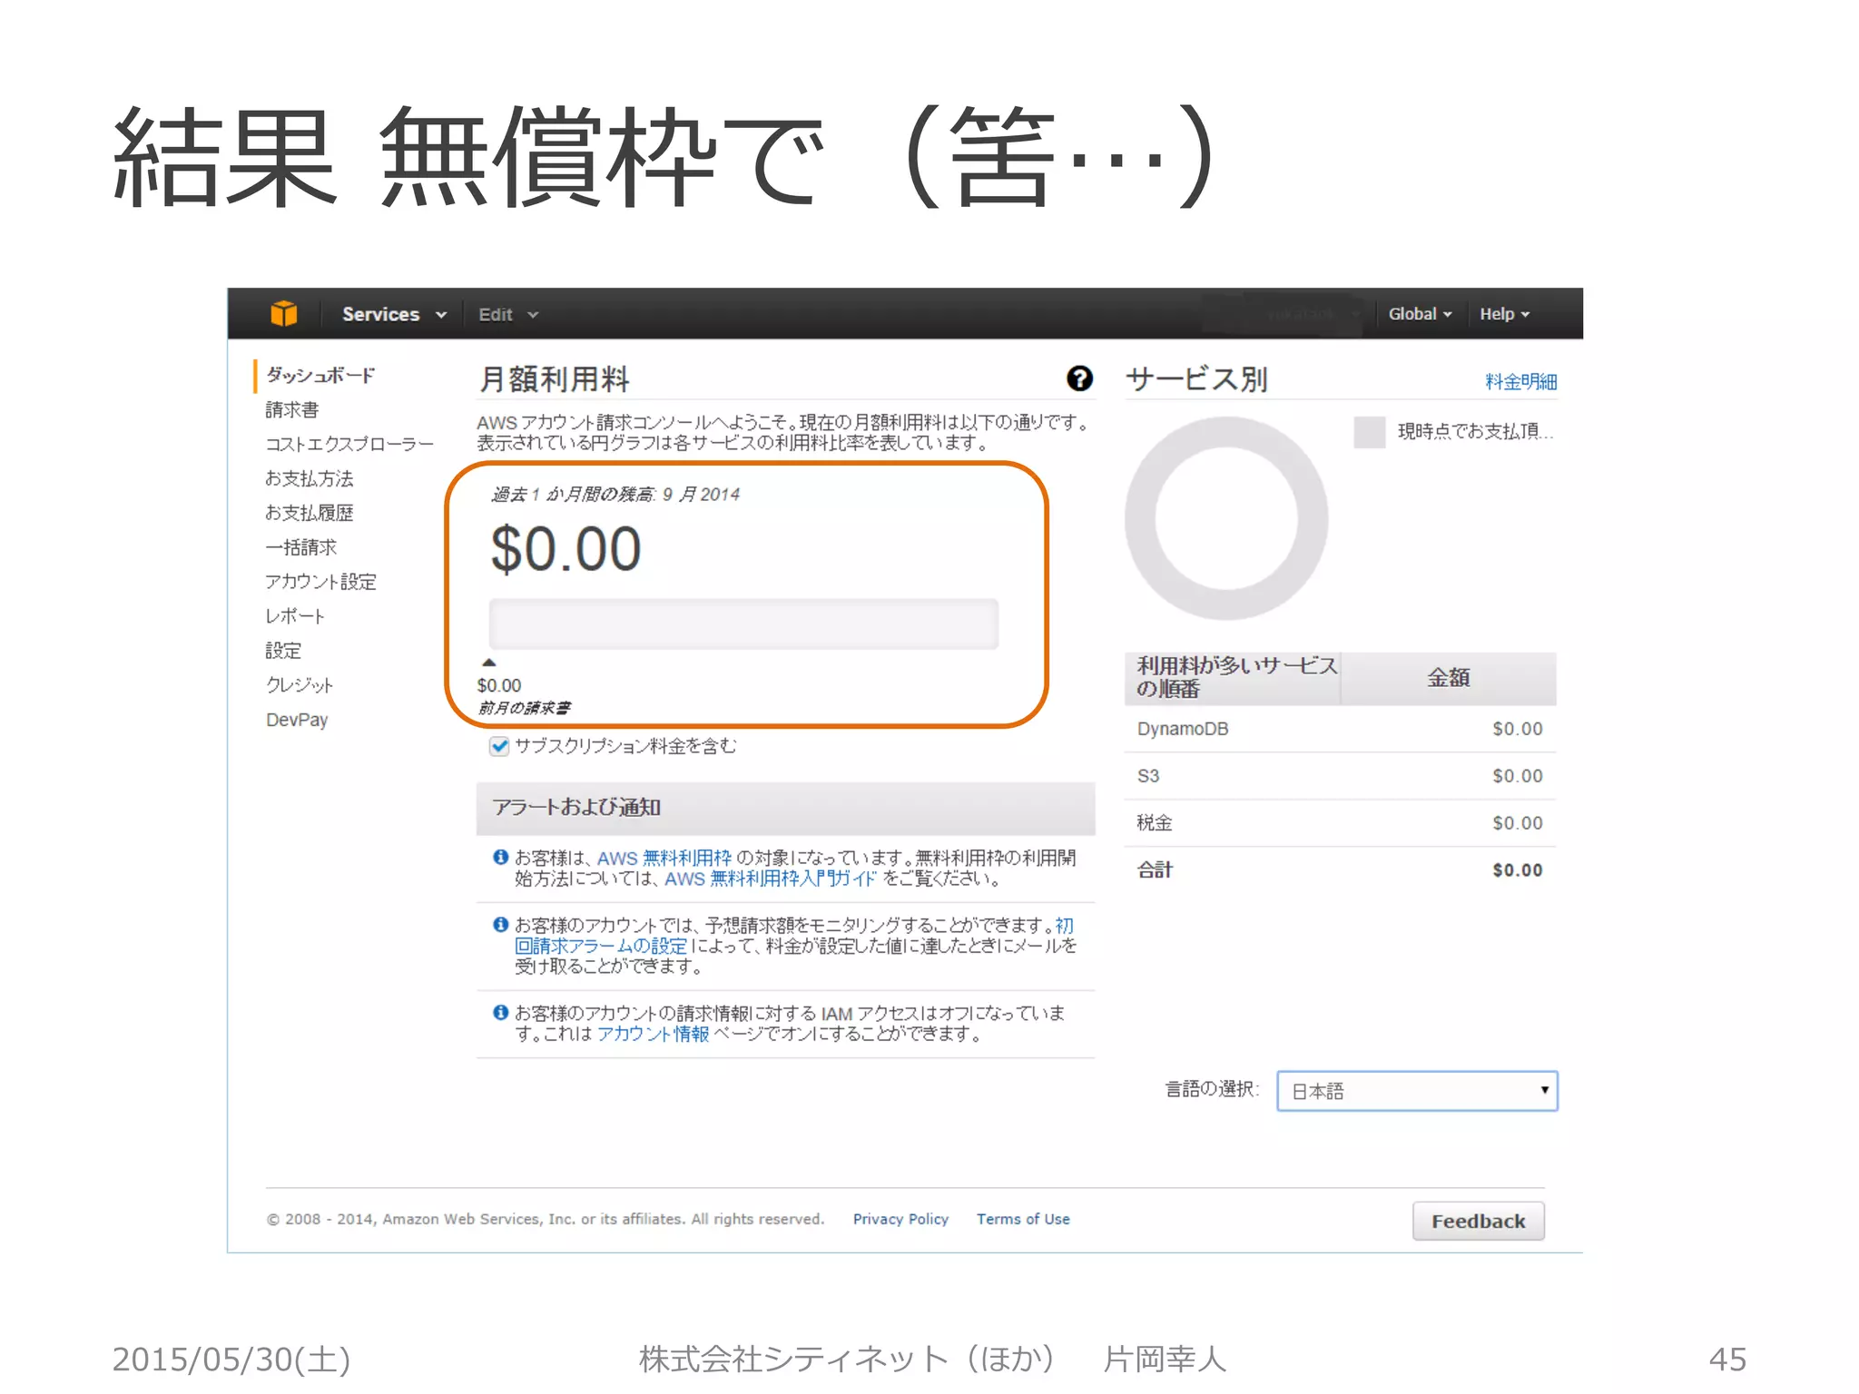Screen dimensions: 1859x1394
Task: Open お支払履歴 in the sidebar
Action: [x=310, y=513]
